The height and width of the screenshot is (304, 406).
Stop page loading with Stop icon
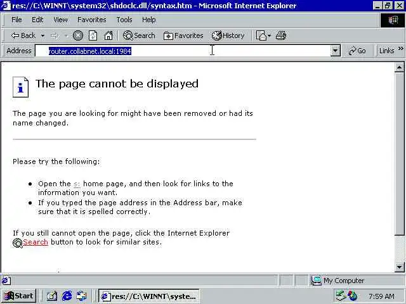point(77,35)
